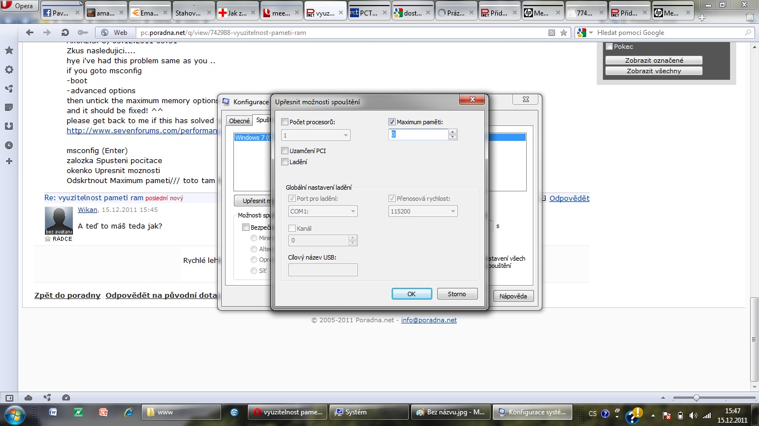Image resolution: width=759 pixels, height=426 pixels.
Task: Uncheck the Maximum paměti checkbox
Action: (392, 122)
